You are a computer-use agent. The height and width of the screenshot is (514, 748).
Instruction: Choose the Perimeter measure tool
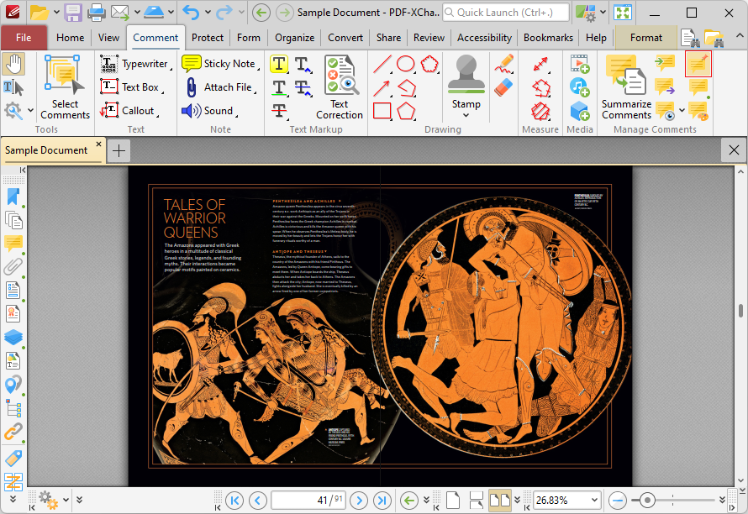click(540, 87)
